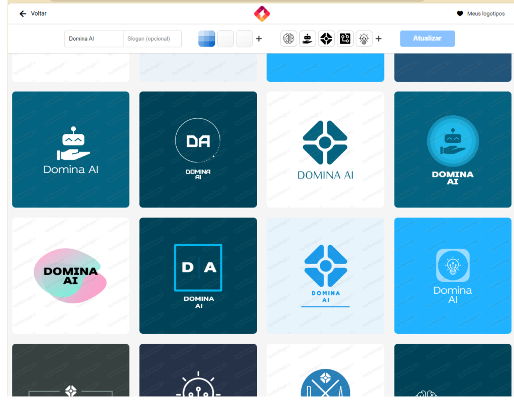Click the Slogan (opcional) input field

(152, 39)
